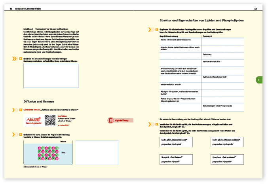Viewport: 268px width, 184px height.
Task: Click the task badge beside 'LEARNING SNACK'
Action: [x=21, y=109]
